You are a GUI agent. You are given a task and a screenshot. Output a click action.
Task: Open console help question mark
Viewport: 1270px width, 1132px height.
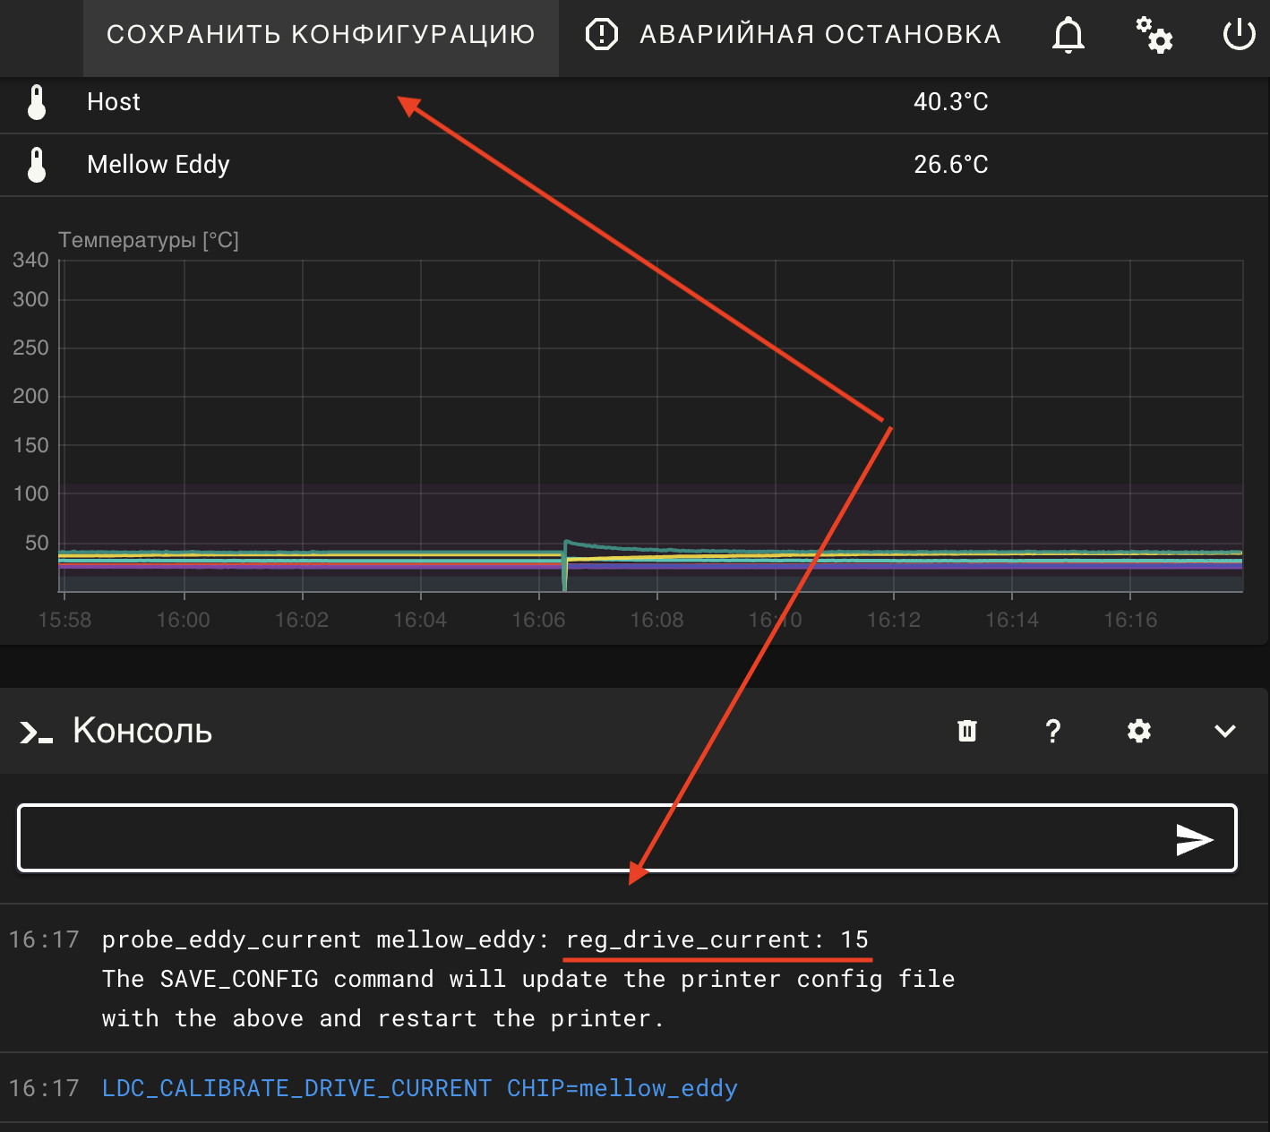click(x=1053, y=731)
